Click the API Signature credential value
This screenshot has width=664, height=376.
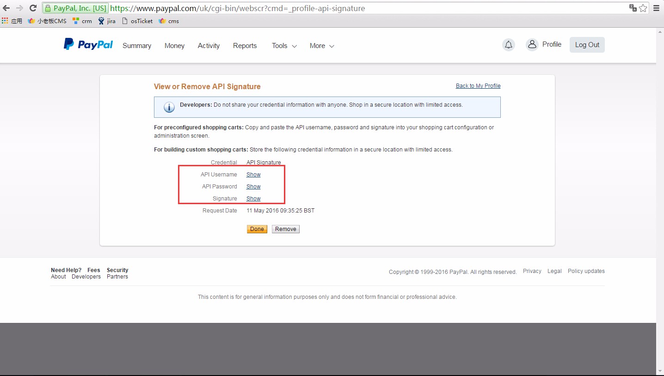[264, 163]
